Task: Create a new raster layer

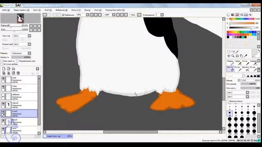Action: pos(4,69)
